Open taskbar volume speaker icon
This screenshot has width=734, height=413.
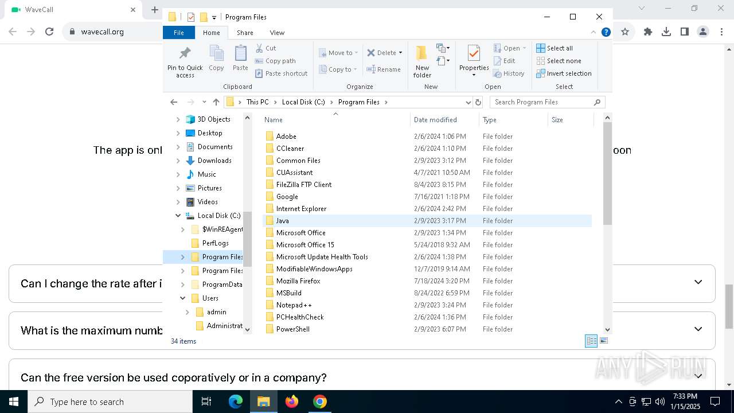pos(660,402)
